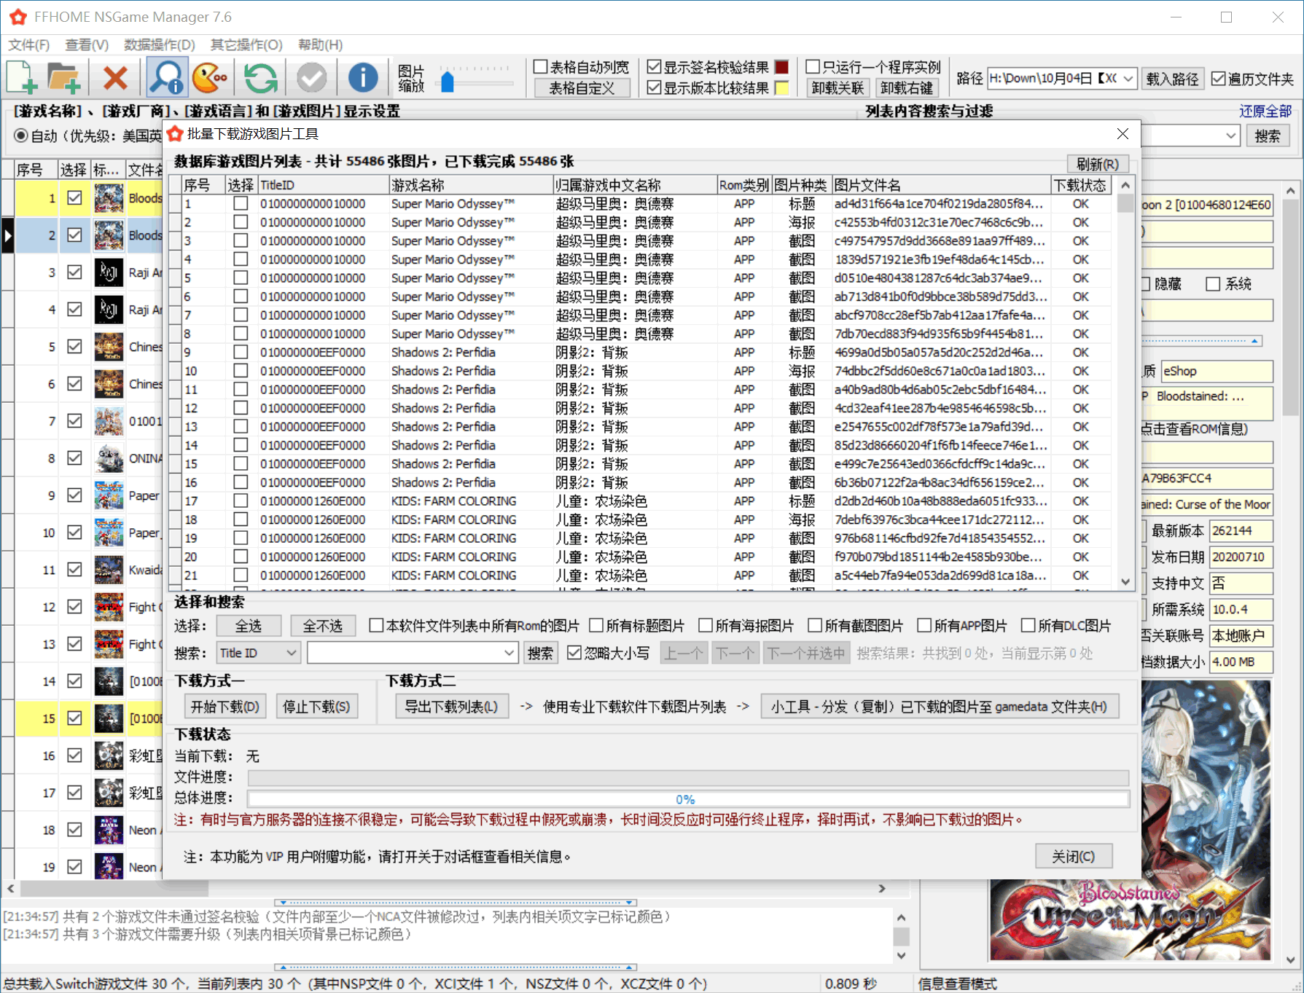Click 导出下载列表(L) button
Image resolution: width=1304 pixels, height=993 pixels.
[452, 707]
